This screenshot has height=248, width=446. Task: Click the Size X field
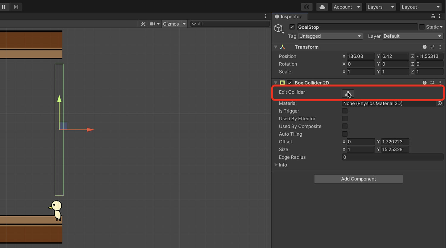[361, 149]
